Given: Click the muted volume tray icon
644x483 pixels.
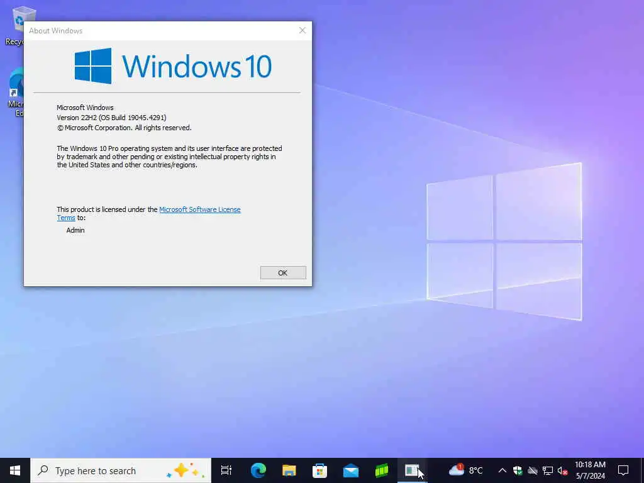Looking at the screenshot, I should (x=562, y=470).
